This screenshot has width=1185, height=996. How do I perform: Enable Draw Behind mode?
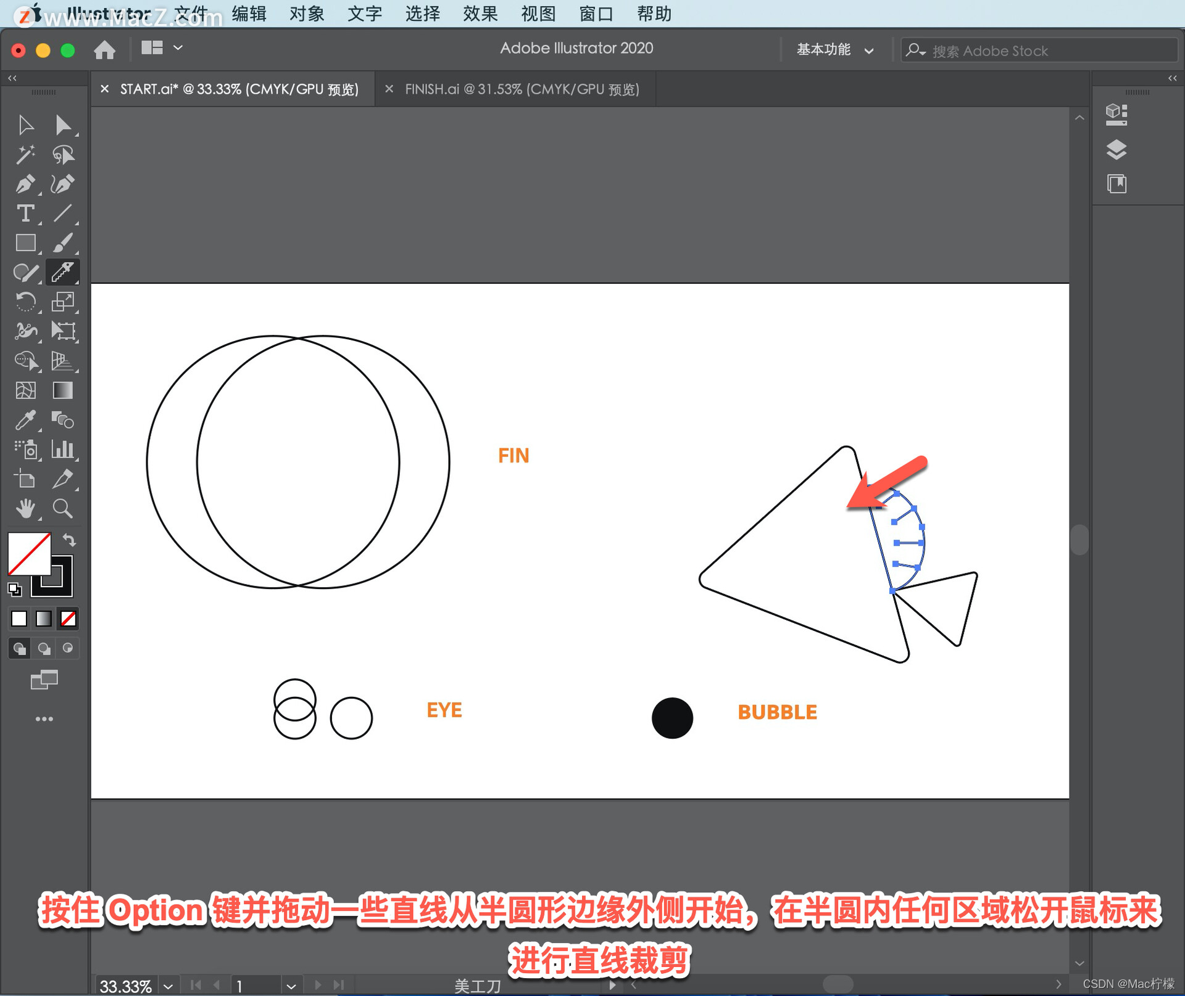tap(44, 648)
